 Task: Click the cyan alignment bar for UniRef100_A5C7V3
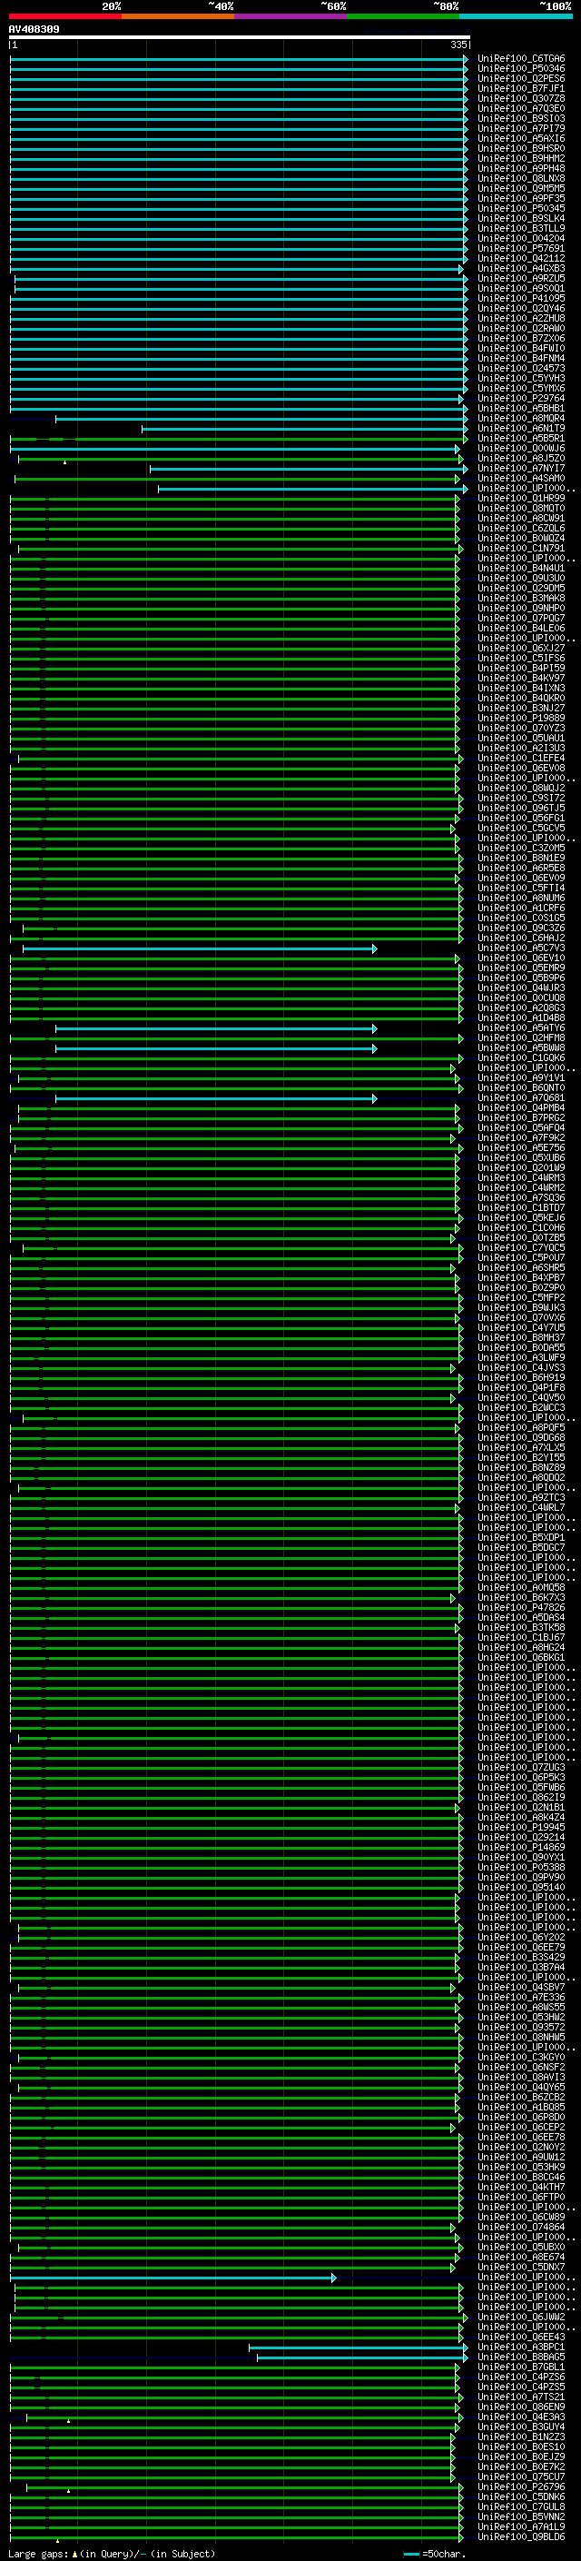coord(200,948)
